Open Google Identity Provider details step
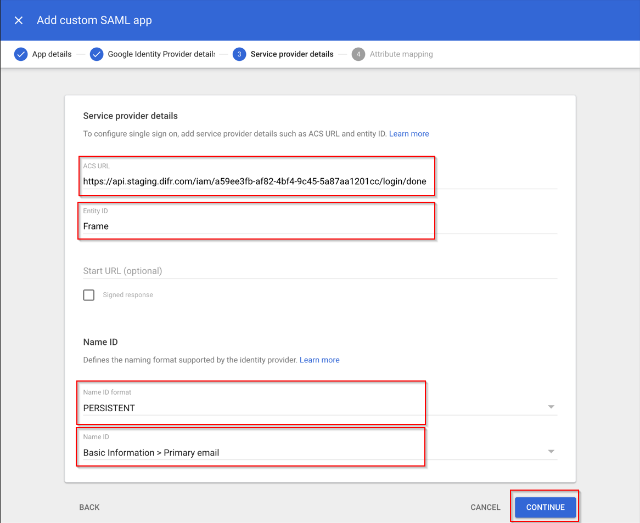Screen dimensions: 640x523 click(x=161, y=54)
